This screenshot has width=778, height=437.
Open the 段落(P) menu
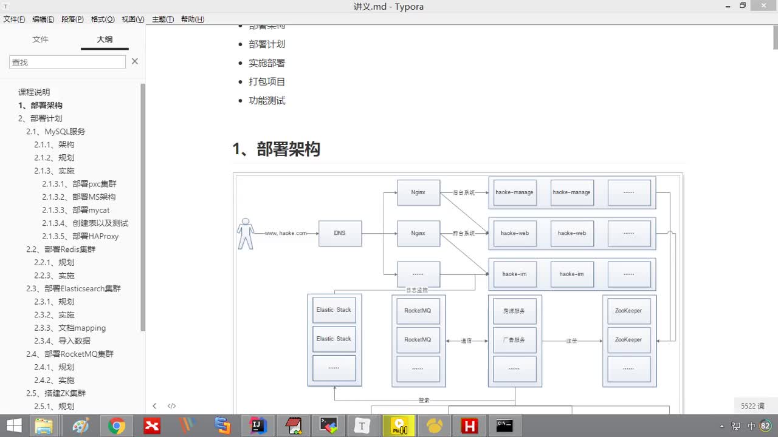coord(72,19)
